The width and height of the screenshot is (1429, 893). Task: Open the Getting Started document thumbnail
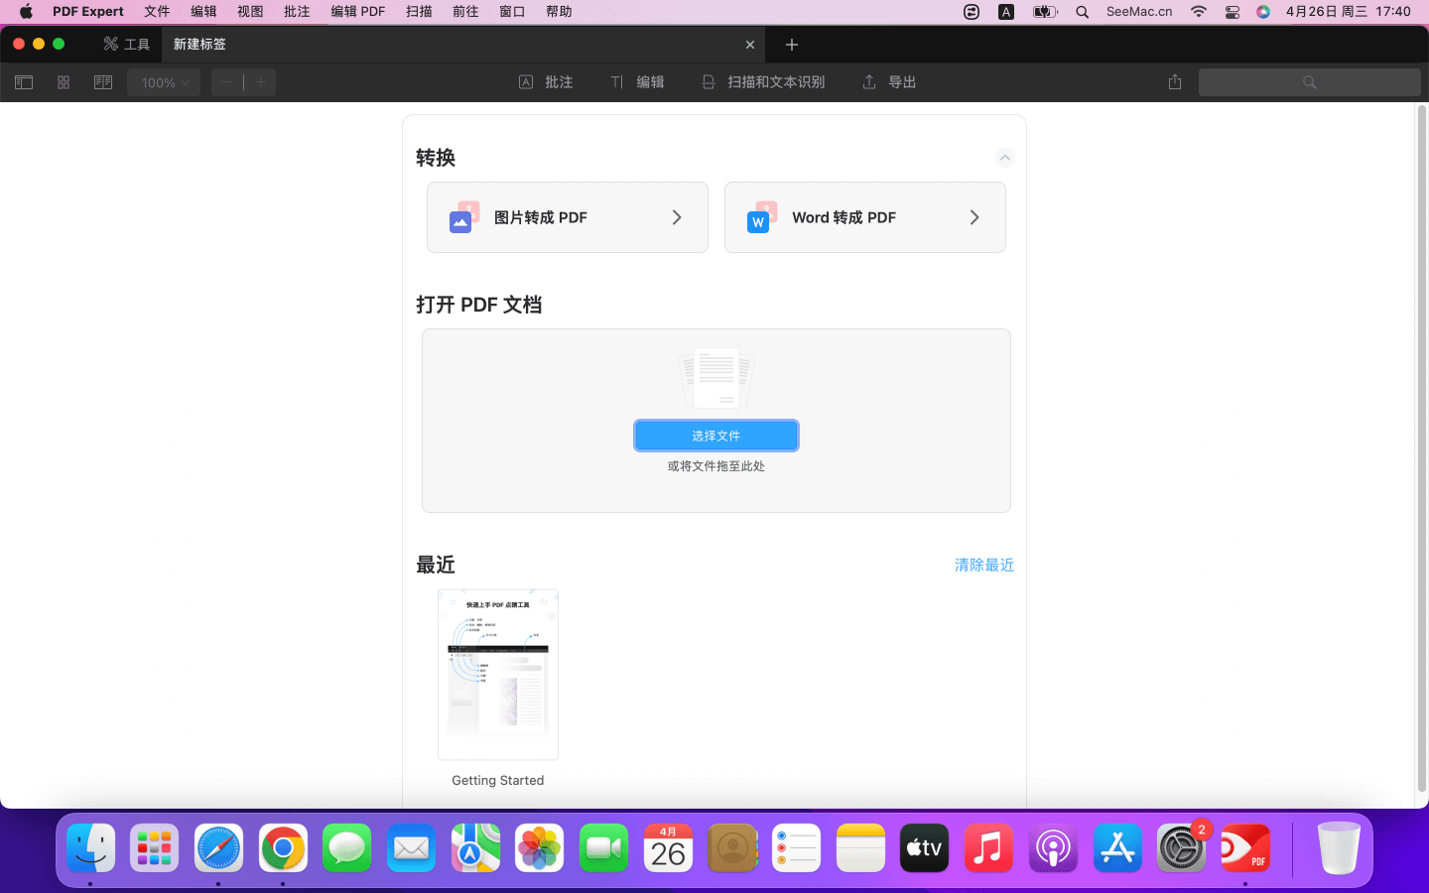[498, 675]
